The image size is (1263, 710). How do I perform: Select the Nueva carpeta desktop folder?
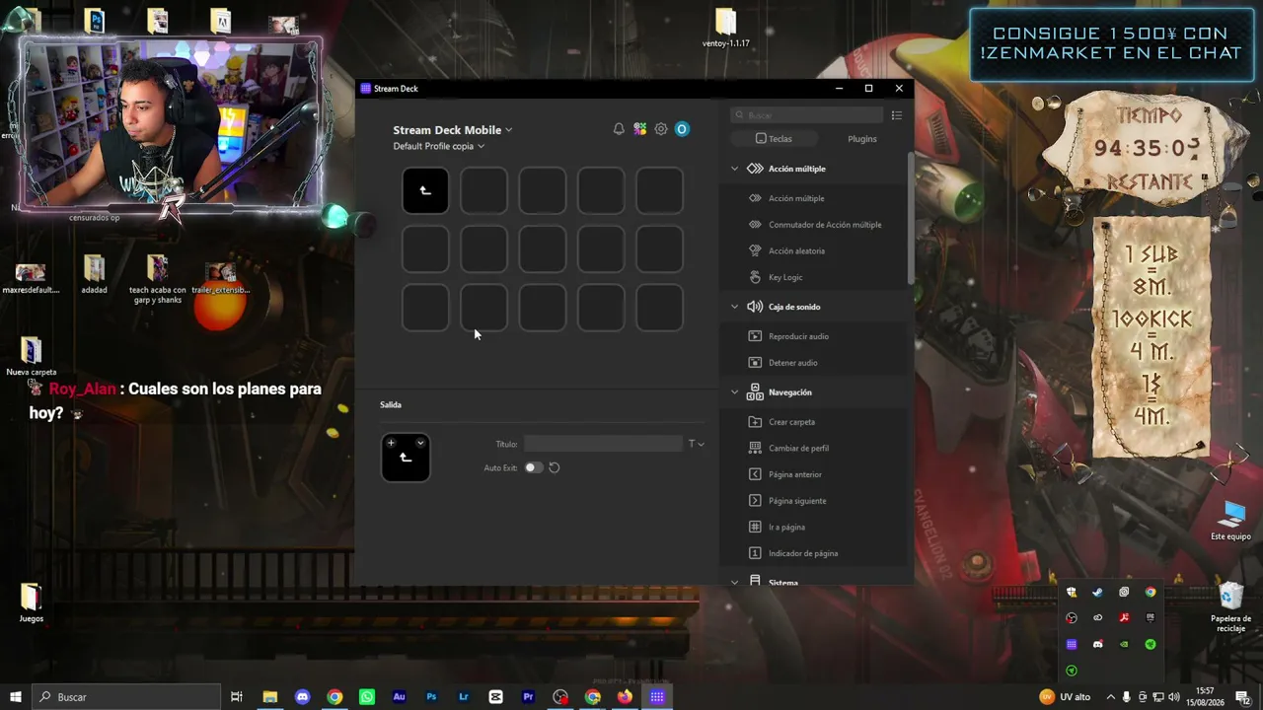point(32,357)
